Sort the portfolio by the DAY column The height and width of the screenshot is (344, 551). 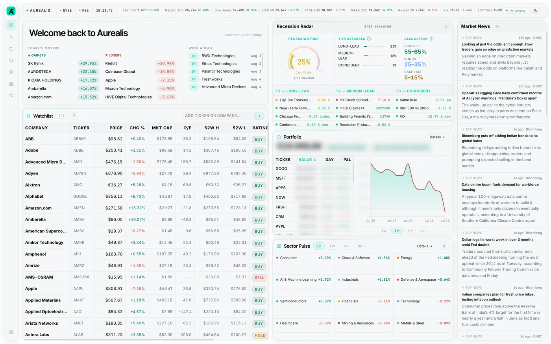(x=329, y=160)
